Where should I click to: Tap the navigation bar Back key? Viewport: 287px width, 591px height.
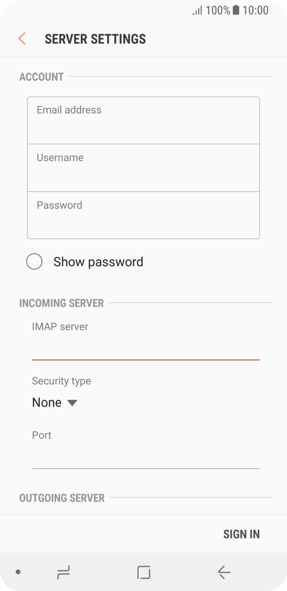pyautogui.click(x=223, y=573)
